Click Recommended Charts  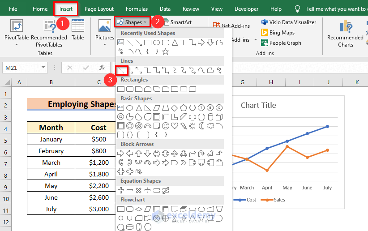346,33
